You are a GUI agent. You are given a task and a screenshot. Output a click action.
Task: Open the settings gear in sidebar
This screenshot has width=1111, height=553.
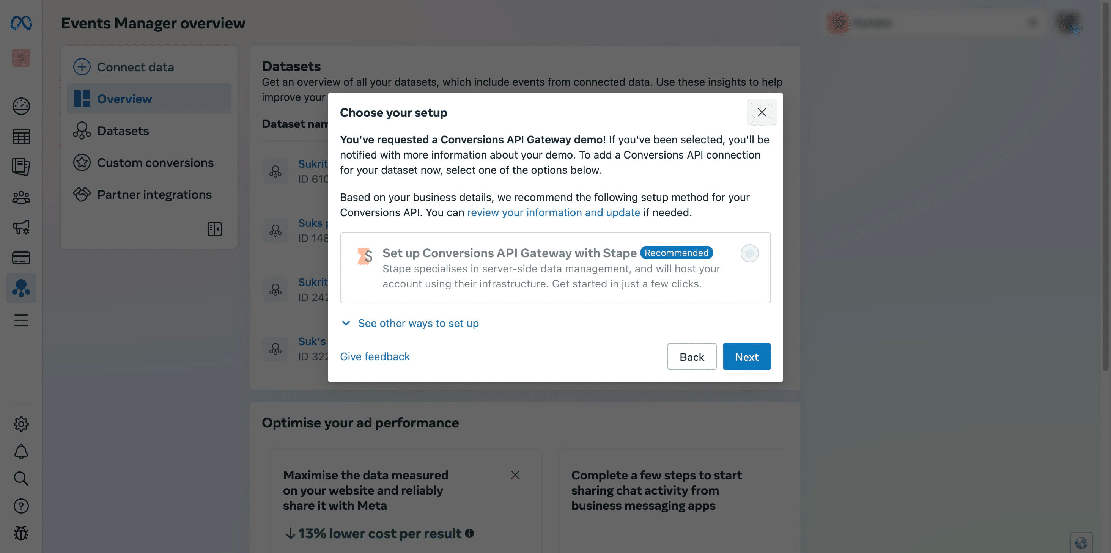point(21,424)
